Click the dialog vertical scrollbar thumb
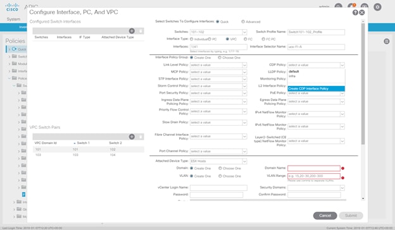The height and width of the screenshot is (230, 395). pyautogui.click(x=363, y=84)
